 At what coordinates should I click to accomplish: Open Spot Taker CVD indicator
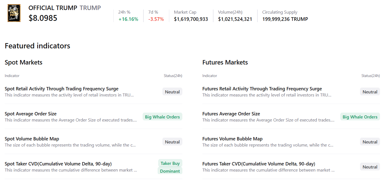point(58,164)
